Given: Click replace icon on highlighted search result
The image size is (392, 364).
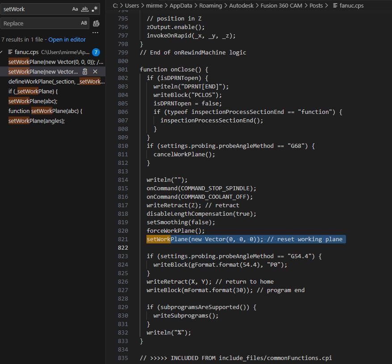Looking at the screenshot, I should point(85,71).
